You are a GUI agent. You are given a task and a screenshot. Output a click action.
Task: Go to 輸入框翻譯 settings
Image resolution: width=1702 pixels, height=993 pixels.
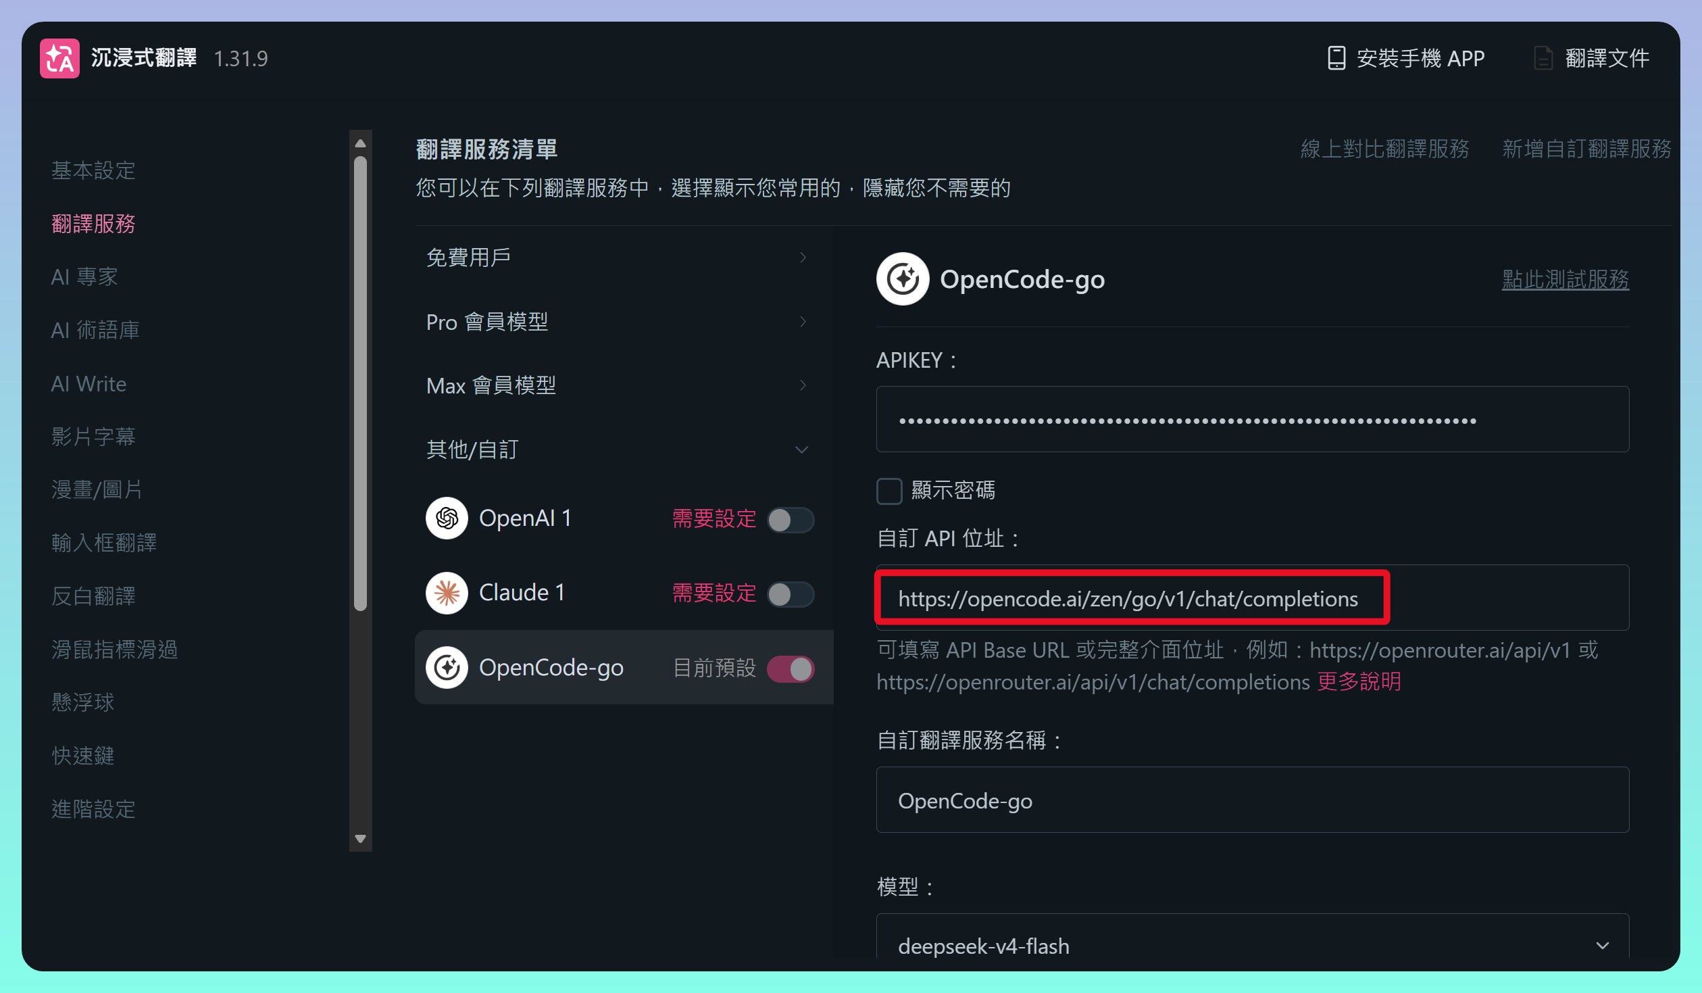pos(104,542)
